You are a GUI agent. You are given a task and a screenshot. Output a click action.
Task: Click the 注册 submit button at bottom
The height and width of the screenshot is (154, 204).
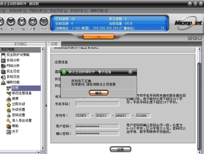[120, 149]
